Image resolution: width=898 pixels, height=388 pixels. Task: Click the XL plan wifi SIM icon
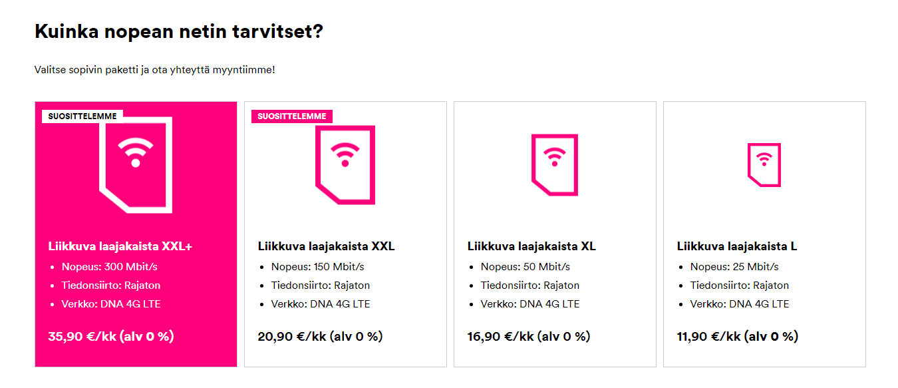554,164
